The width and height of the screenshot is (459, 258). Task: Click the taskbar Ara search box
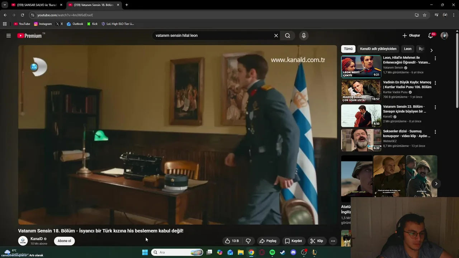click(x=177, y=252)
